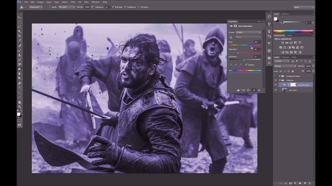Select the Crop tool
The image size is (332, 186).
(x=20, y=36)
